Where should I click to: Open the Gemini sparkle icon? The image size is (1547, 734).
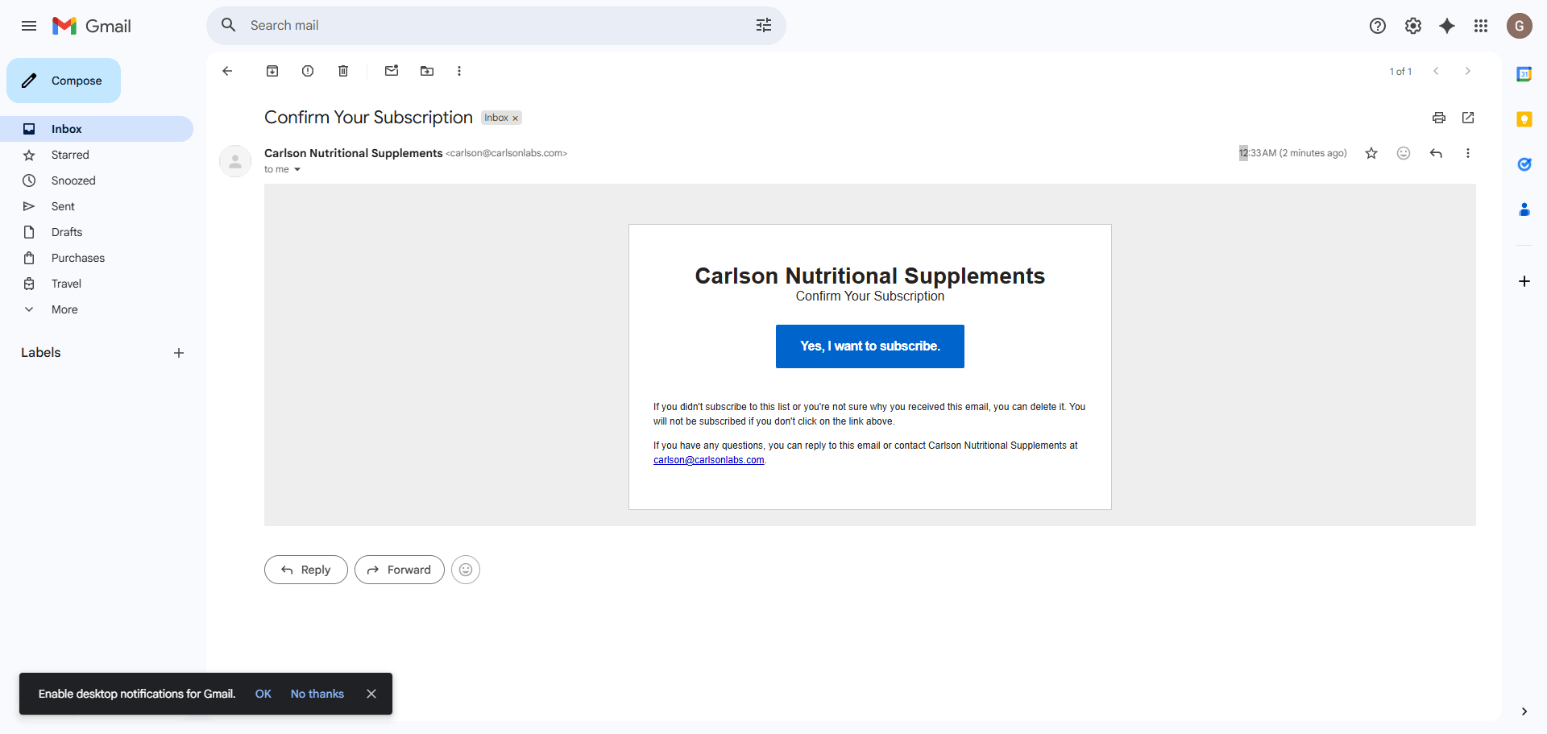[1447, 26]
